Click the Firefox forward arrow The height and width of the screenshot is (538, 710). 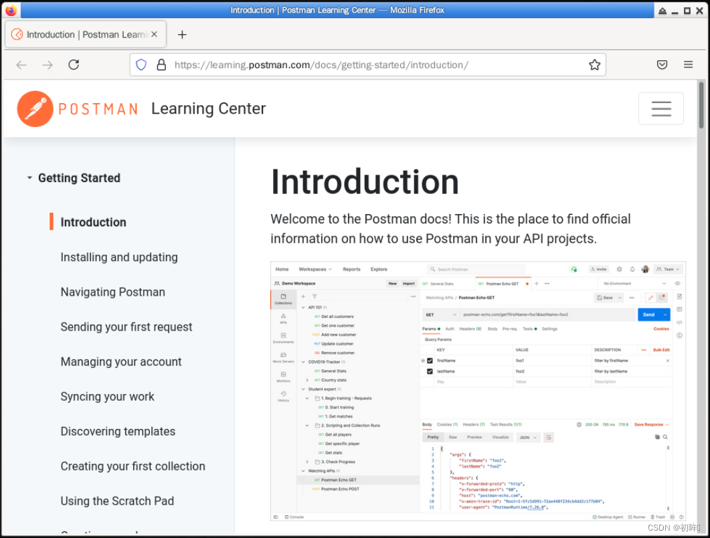[x=48, y=65]
